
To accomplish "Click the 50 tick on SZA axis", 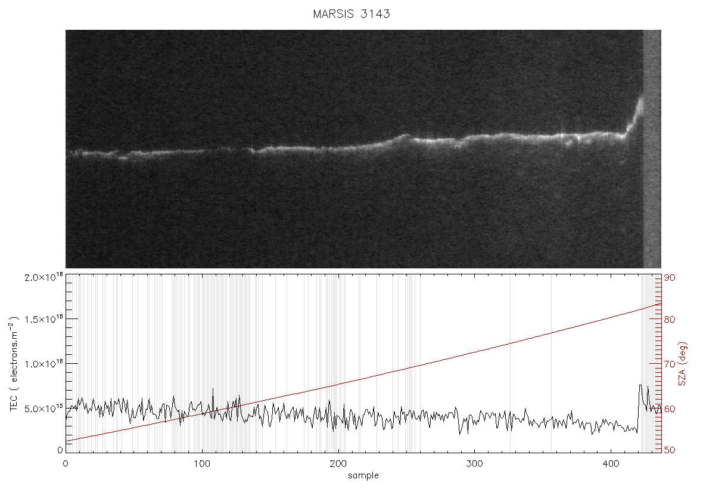I will point(670,450).
